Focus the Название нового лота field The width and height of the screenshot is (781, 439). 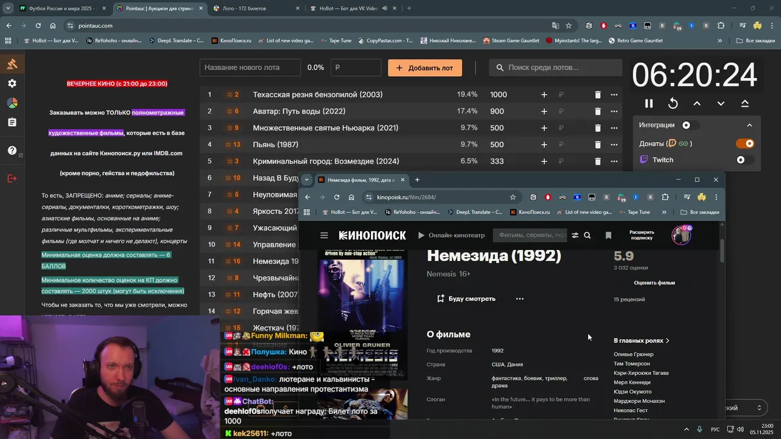[250, 68]
